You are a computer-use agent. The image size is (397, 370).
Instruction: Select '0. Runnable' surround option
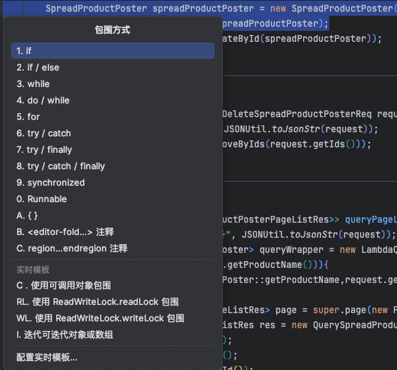pyautogui.click(x=112, y=199)
